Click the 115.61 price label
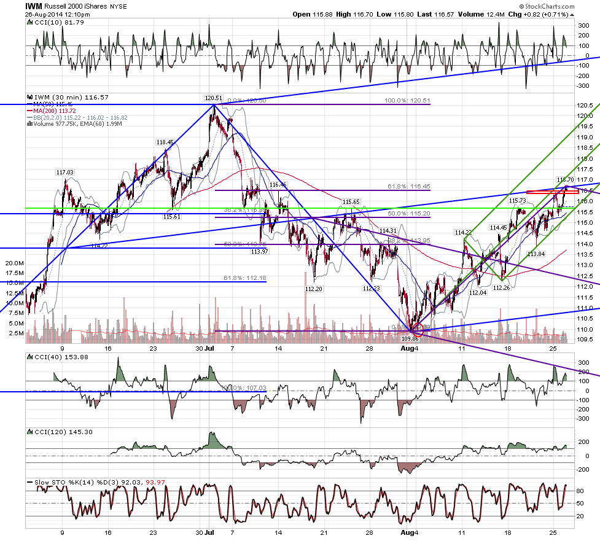The width and height of the screenshot is (600, 541). pos(172,217)
